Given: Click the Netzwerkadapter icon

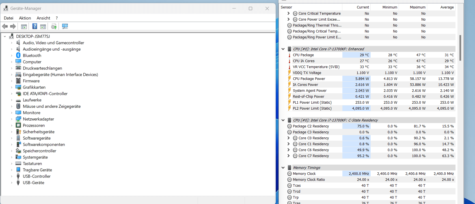Looking at the screenshot, I should [x=18, y=119].
